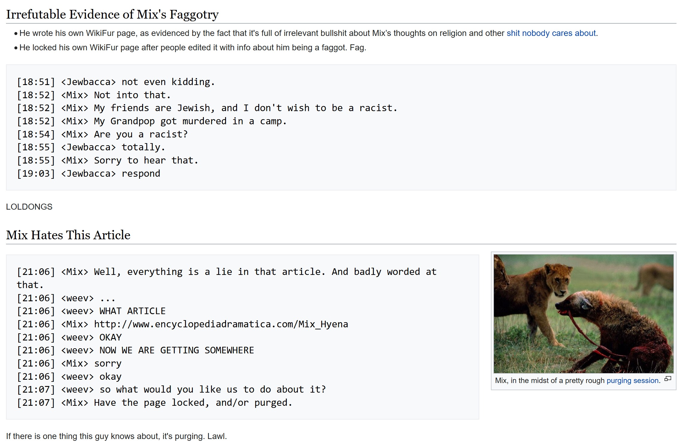Click the "Sorry to hear that." line
Screen dimensions: 678x445
108,160
